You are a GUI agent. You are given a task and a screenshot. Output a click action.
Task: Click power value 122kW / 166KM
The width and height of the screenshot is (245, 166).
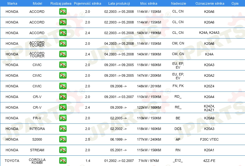pyautogui.click(x=149, y=108)
